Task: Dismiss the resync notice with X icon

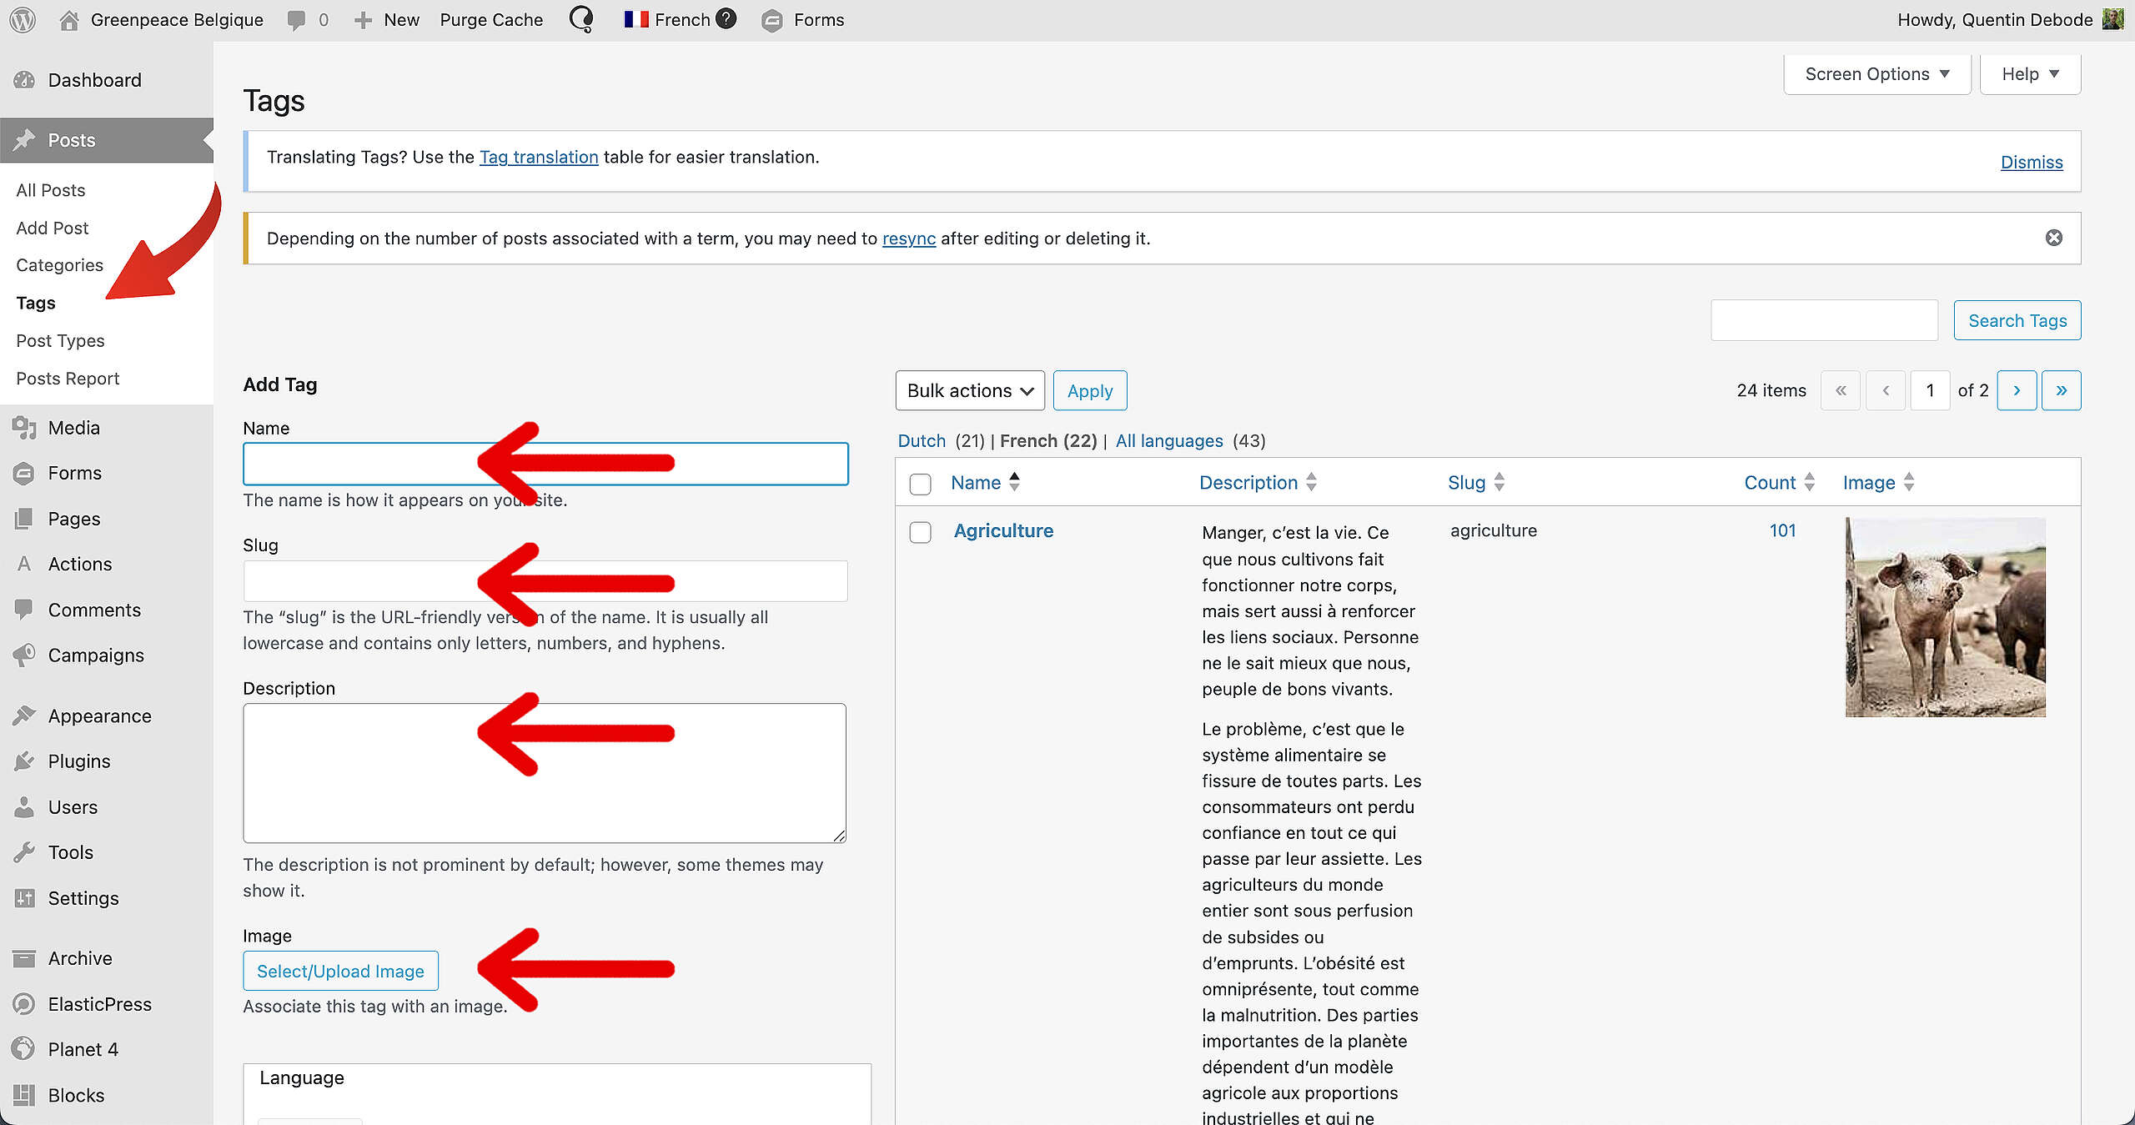Action: pyautogui.click(x=2053, y=239)
